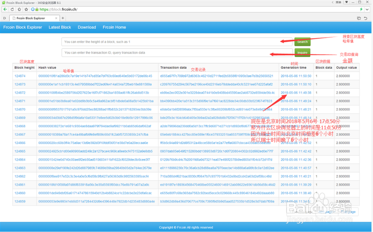Bookmark page with the star icon
Image resolution: width=373 pixels, height=232 pixels.
tap(26, 9)
